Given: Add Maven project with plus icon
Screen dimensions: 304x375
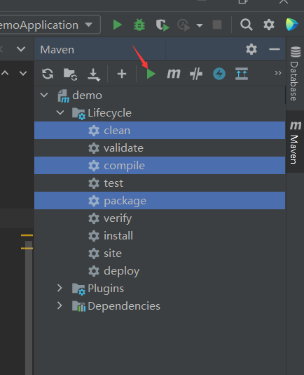Looking at the screenshot, I should tap(122, 74).
